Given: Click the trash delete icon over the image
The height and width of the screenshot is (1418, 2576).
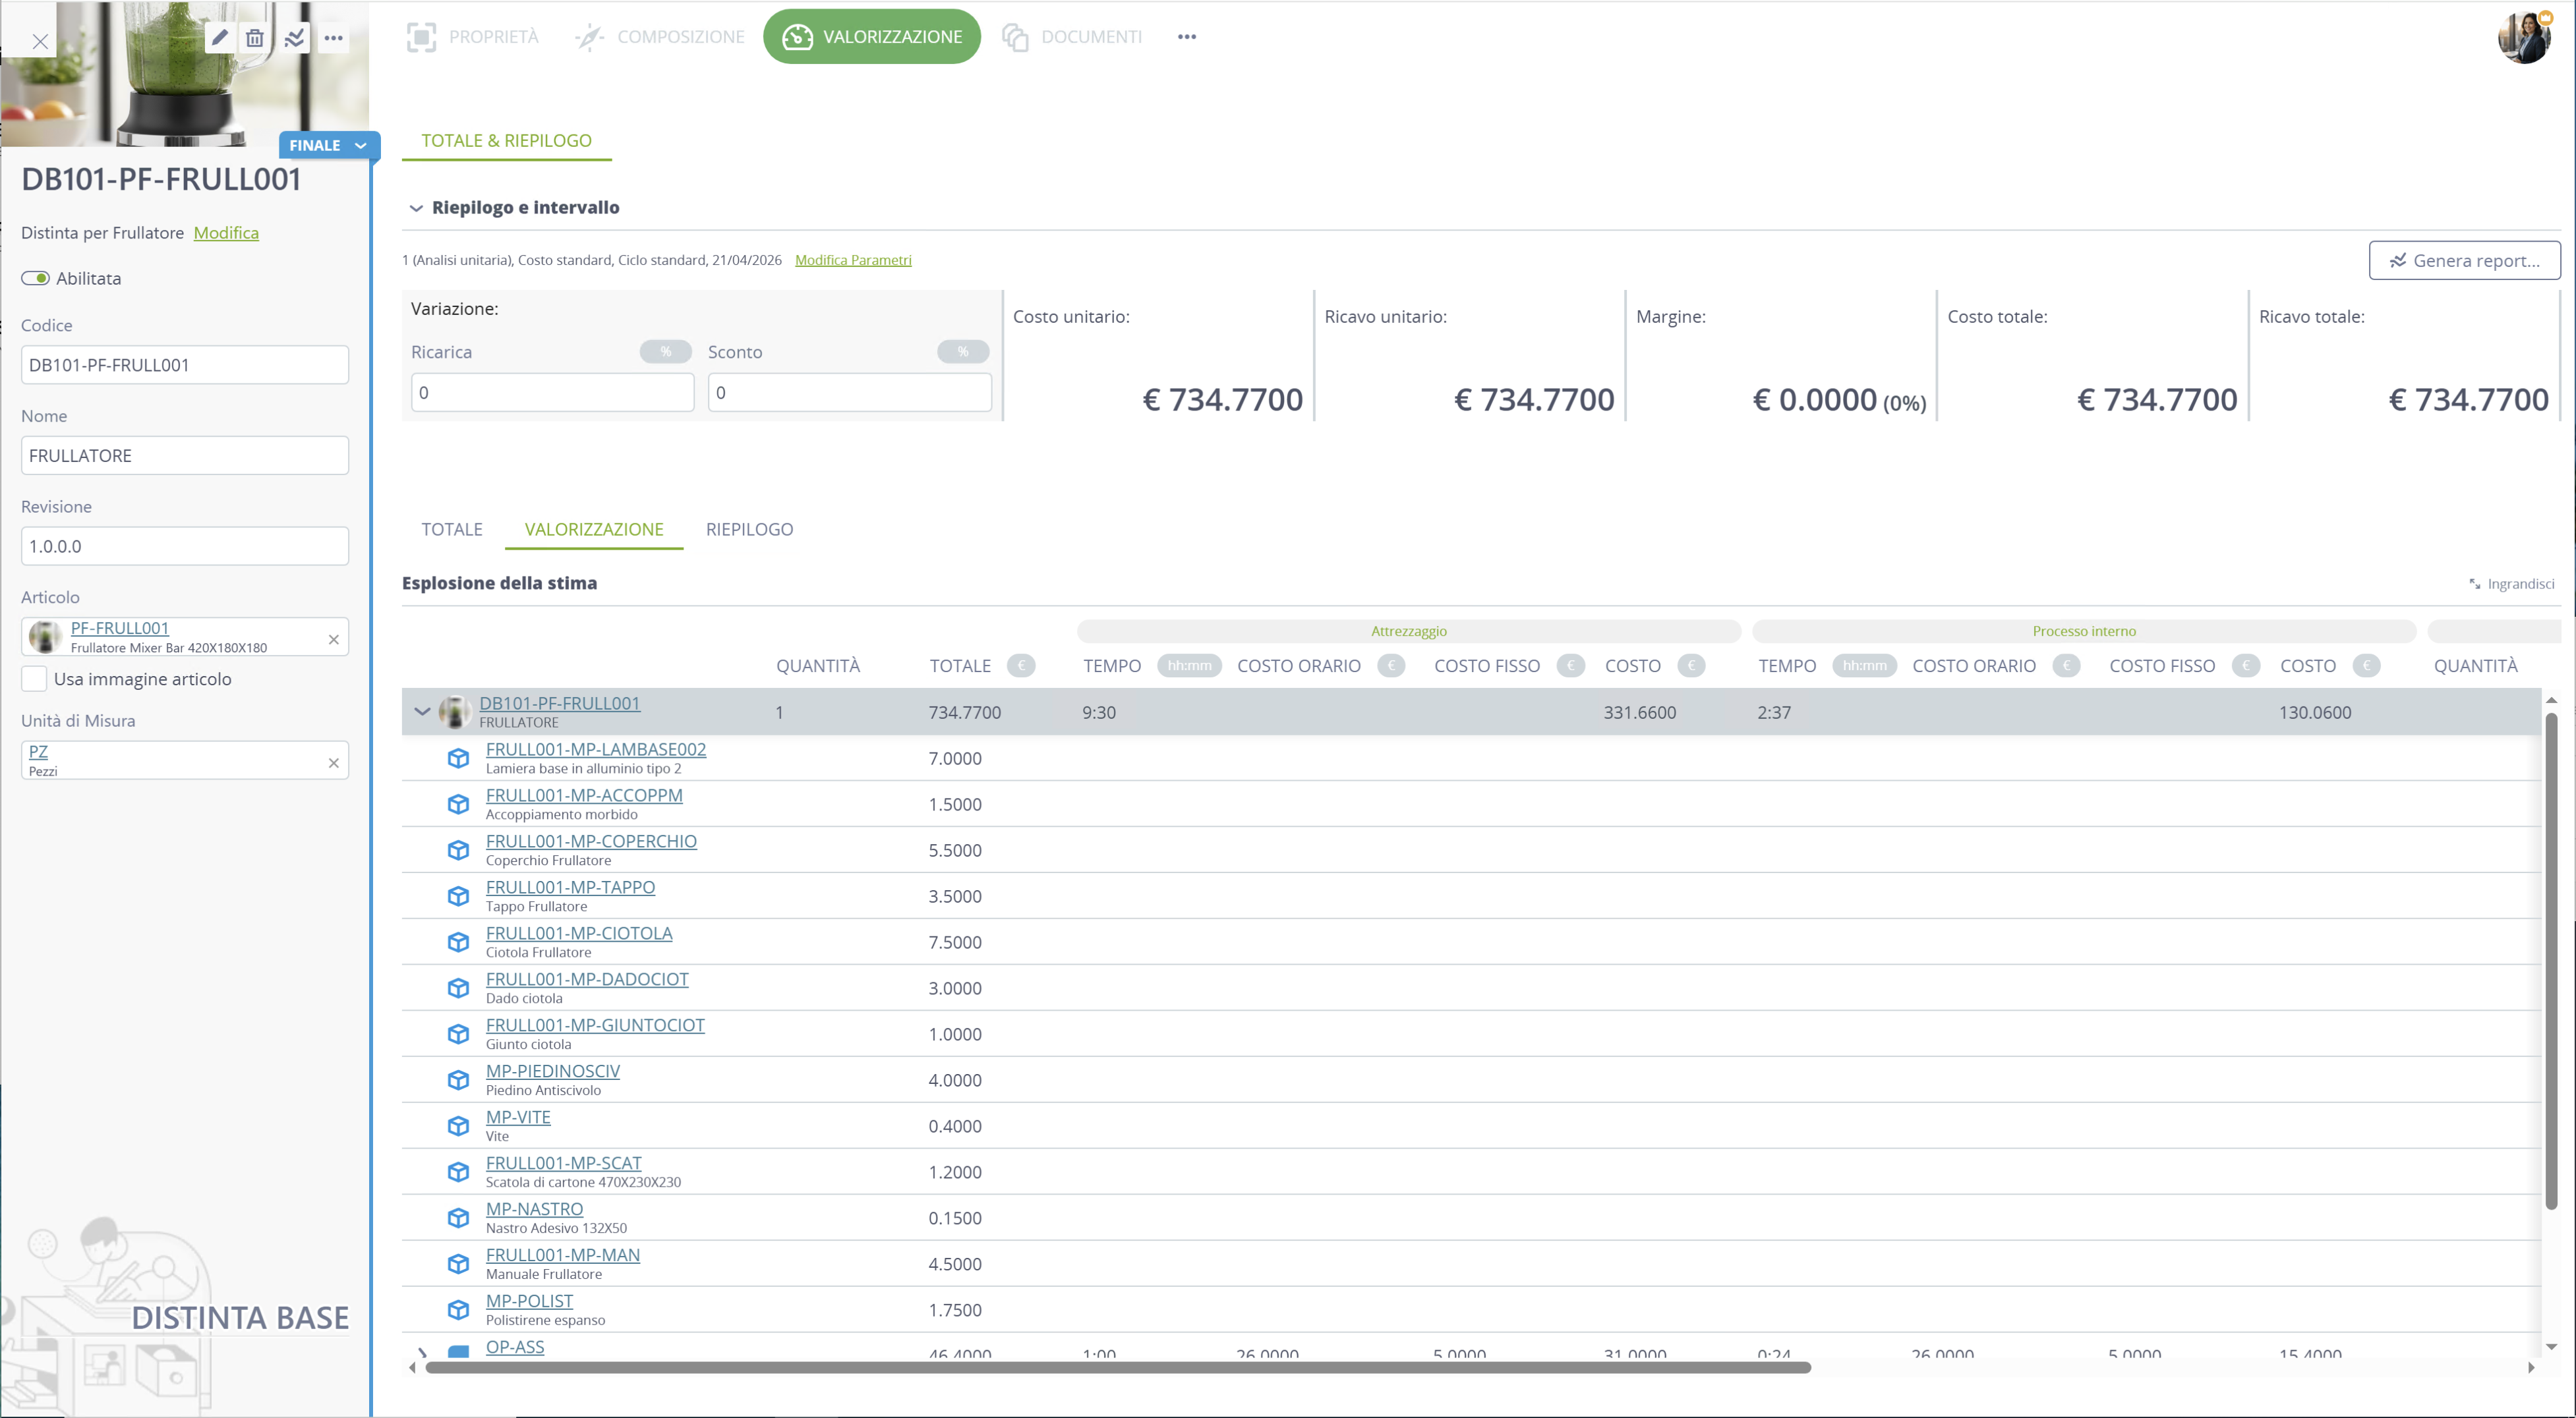Looking at the screenshot, I should (x=255, y=38).
